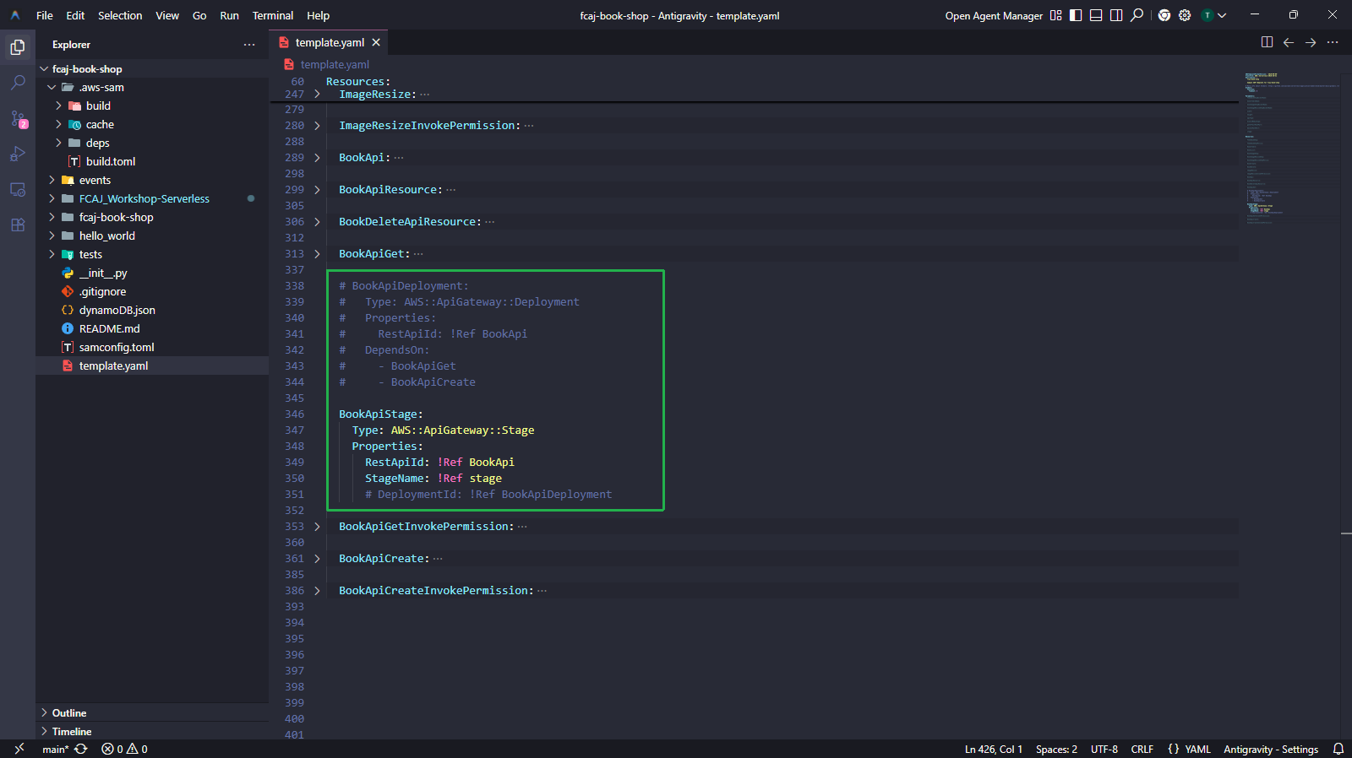Navigate forward with the editor right arrow

[1311, 42]
